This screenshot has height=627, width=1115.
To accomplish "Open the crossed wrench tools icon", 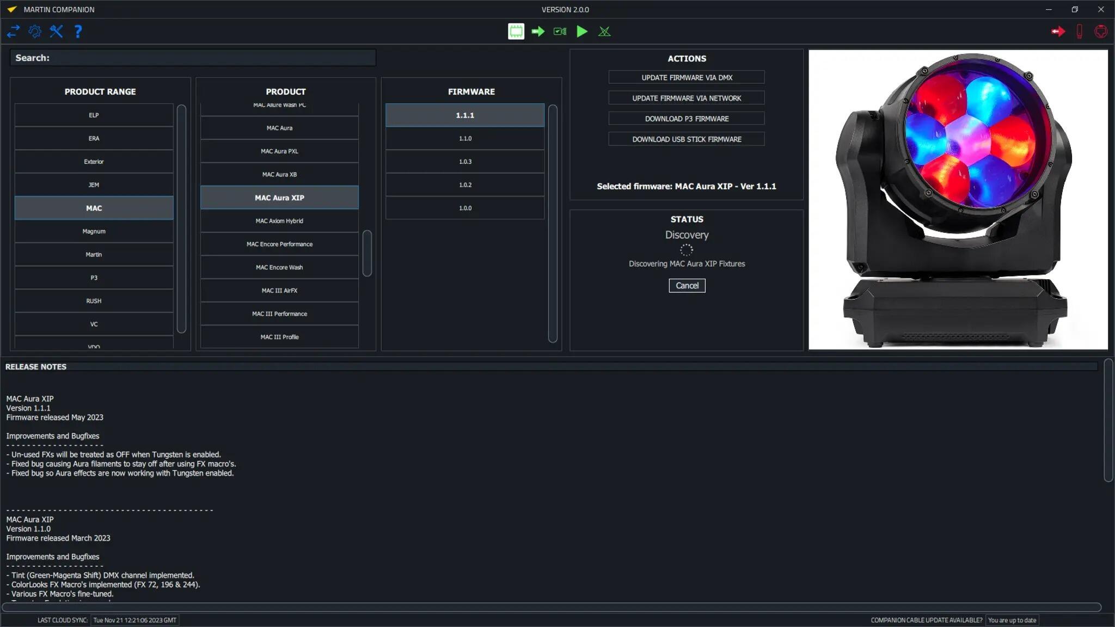I will coord(56,32).
